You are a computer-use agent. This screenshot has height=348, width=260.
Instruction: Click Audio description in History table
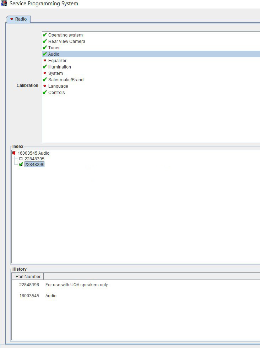click(x=51, y=296)
